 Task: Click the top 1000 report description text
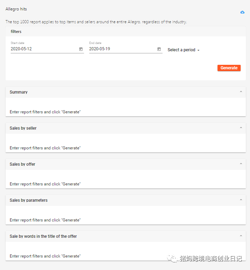pyautogui.click(x=96, y=22)
